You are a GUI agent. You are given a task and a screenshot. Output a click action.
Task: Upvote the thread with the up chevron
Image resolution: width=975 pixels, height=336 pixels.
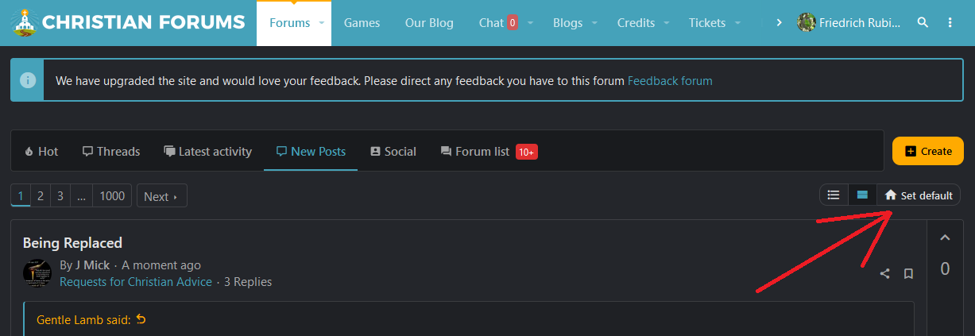(x=945, y=238)
